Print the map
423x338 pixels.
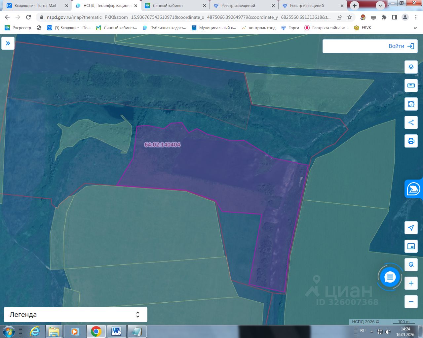pos(411,141)
